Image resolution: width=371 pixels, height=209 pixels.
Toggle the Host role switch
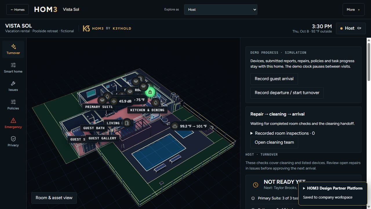click(x=351, y=28)
